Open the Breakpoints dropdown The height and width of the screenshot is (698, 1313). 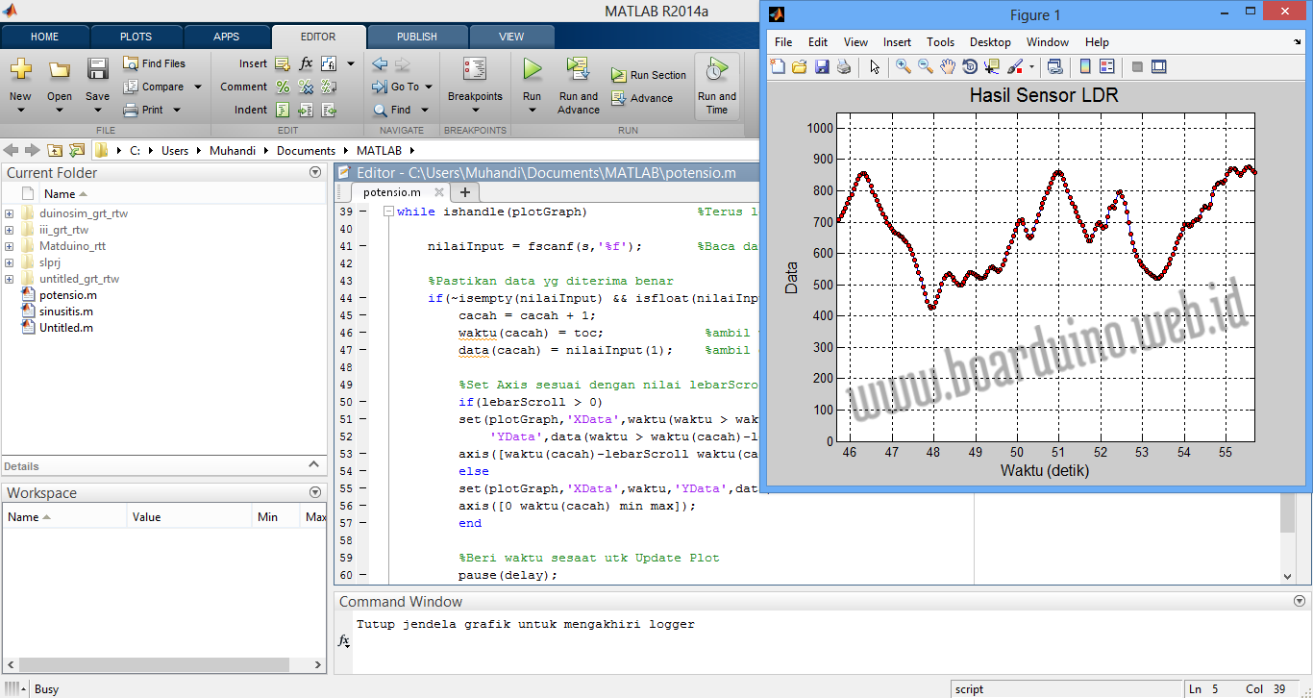[x=475, y=110]
